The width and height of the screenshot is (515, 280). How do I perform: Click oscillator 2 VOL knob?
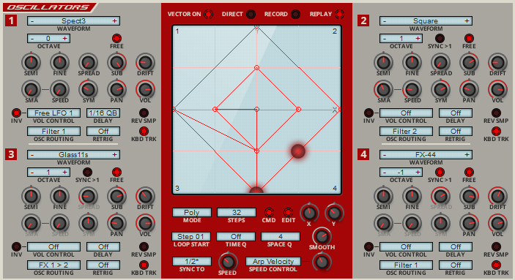coord(497,89)
